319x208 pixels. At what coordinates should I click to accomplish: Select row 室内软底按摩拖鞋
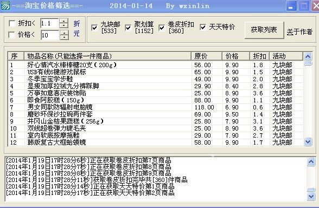[x=156, y=135]
